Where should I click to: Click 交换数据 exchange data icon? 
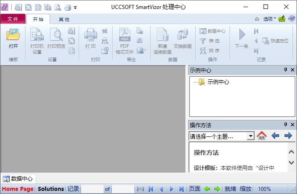click(183, 38)
